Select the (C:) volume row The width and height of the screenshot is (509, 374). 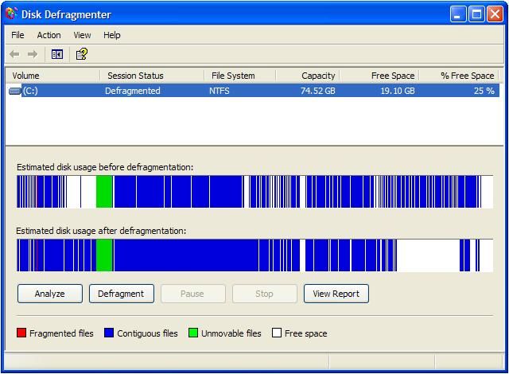point(254,91)
